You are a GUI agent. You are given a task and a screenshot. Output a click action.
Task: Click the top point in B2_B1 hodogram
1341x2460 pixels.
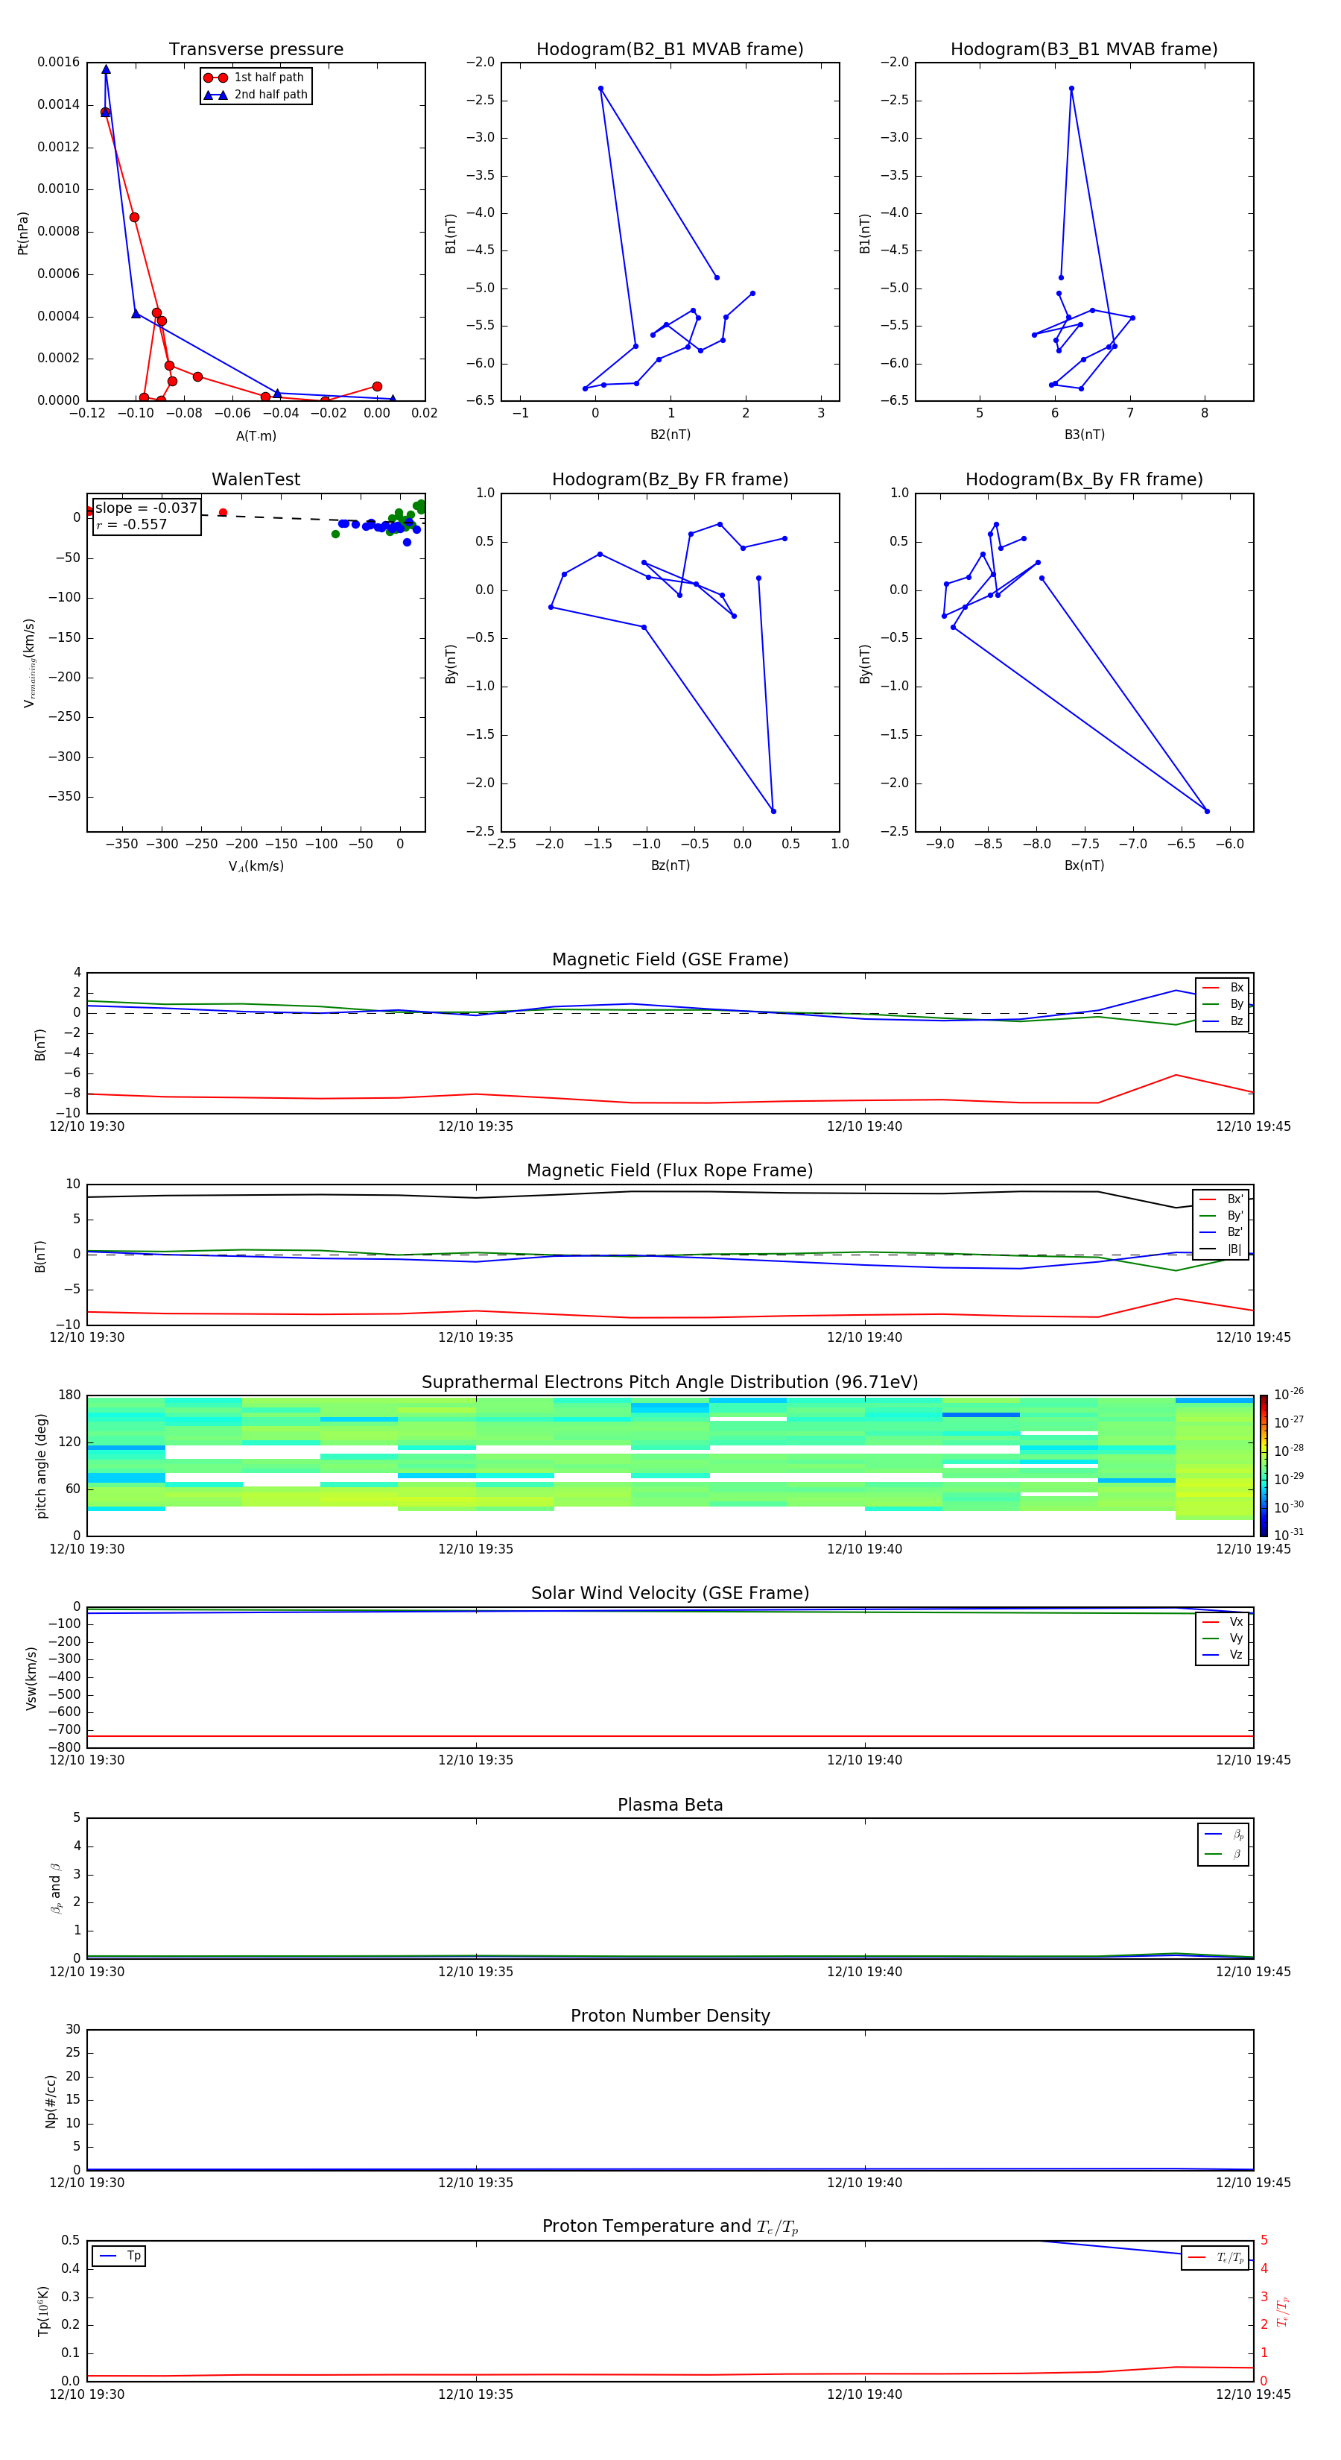click(x=600, y=89)
